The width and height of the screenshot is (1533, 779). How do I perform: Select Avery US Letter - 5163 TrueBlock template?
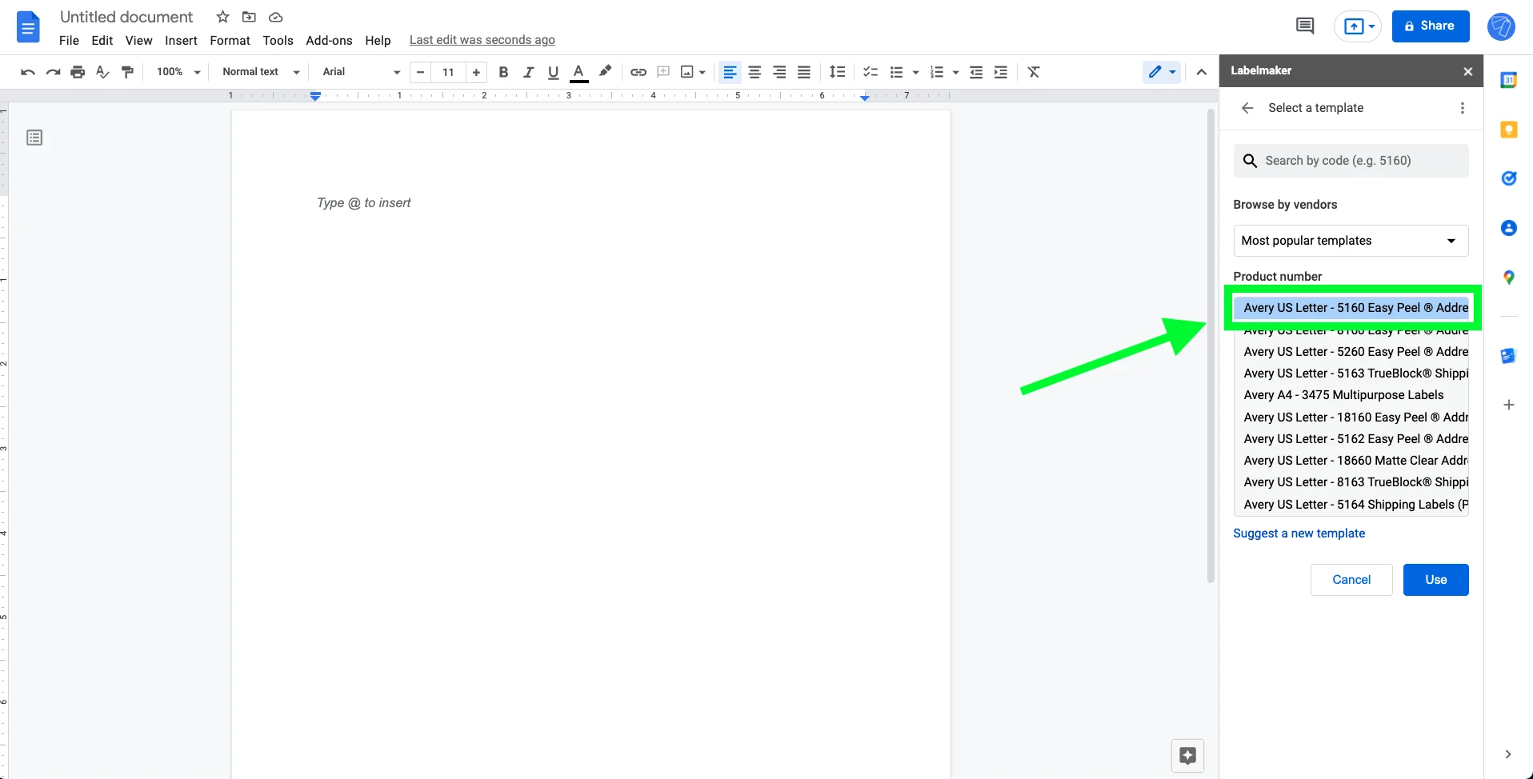click(x=1352, y=374)
